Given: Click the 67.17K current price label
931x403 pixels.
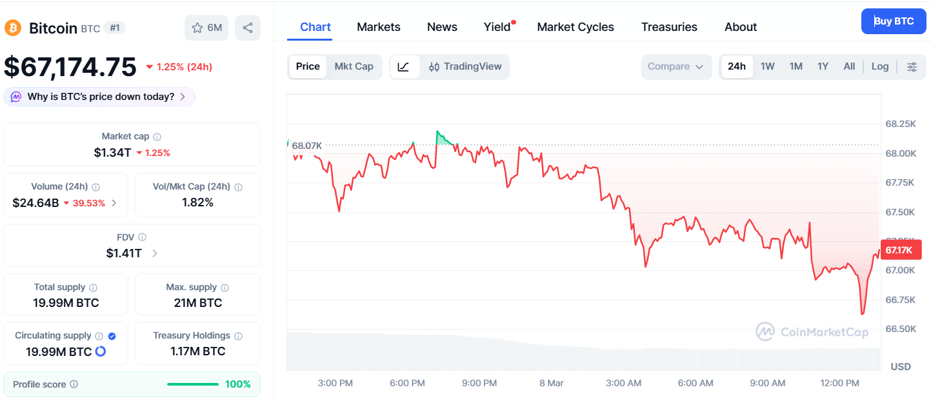Looking at the screenshot, I should tap(899, 250).
